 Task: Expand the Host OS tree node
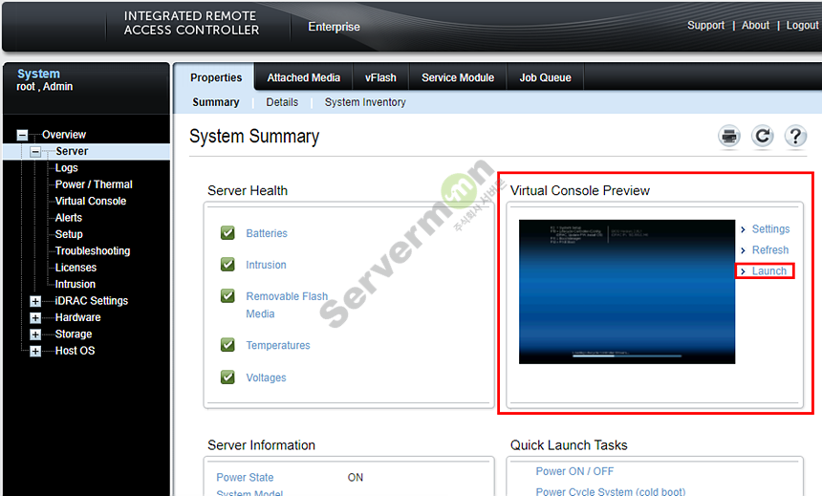click(35, 351)
